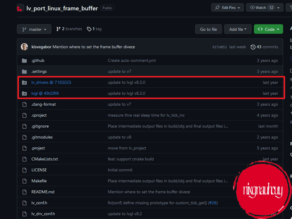The image size is (292, 219).
Task: Open the #26 pull request link
Action: 213,203
